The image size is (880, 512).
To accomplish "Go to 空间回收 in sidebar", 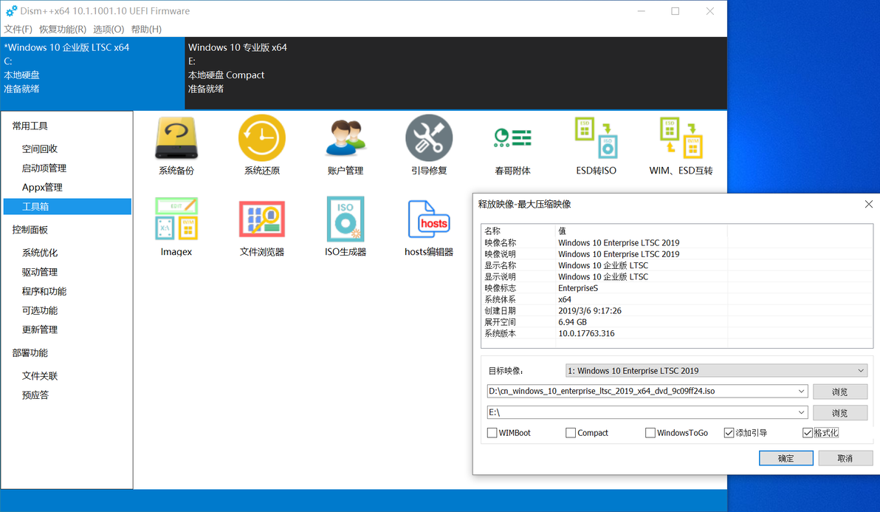I will [x=40, y=149].
